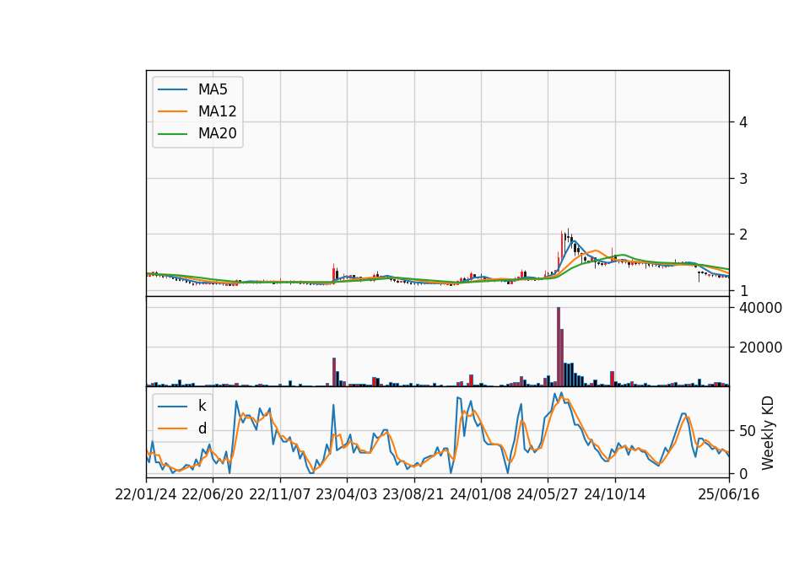
Task: Click the Weekly KD axis title
Action: click(x=768, y=433)
